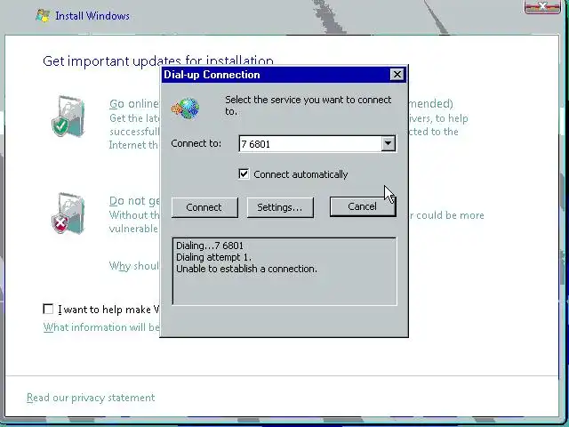
Task: Uncheck Connect automatically checkbox
Action: click(244, 174)
